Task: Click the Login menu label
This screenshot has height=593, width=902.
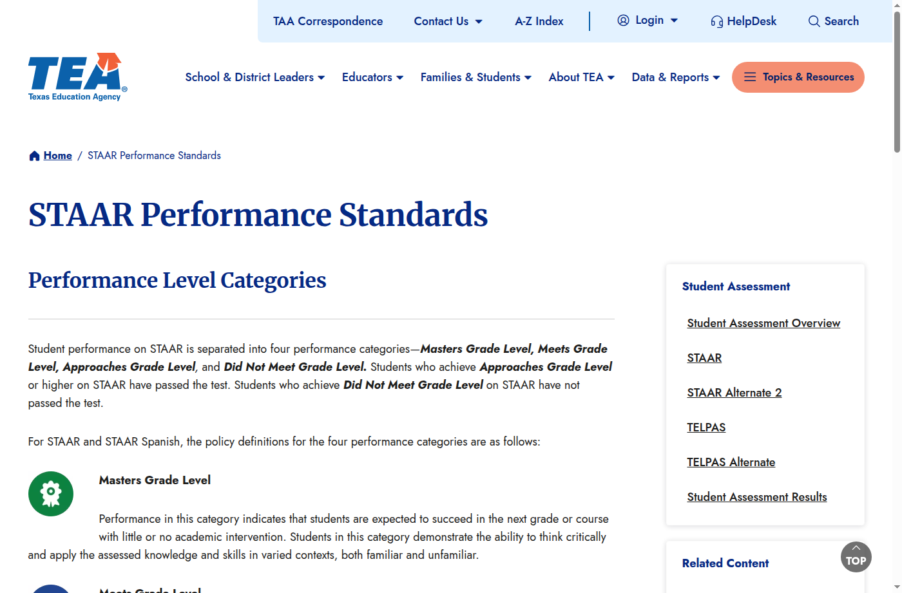Action: coord(649,21)
